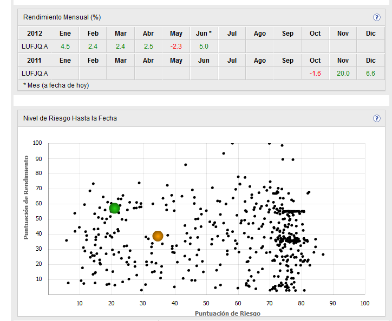Viewport: 392px width, 321px height.
Task: Click the Puntuación de Riesgo axis label
Action: 227,313
